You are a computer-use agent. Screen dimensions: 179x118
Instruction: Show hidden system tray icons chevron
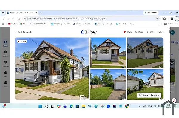(140, 106)
